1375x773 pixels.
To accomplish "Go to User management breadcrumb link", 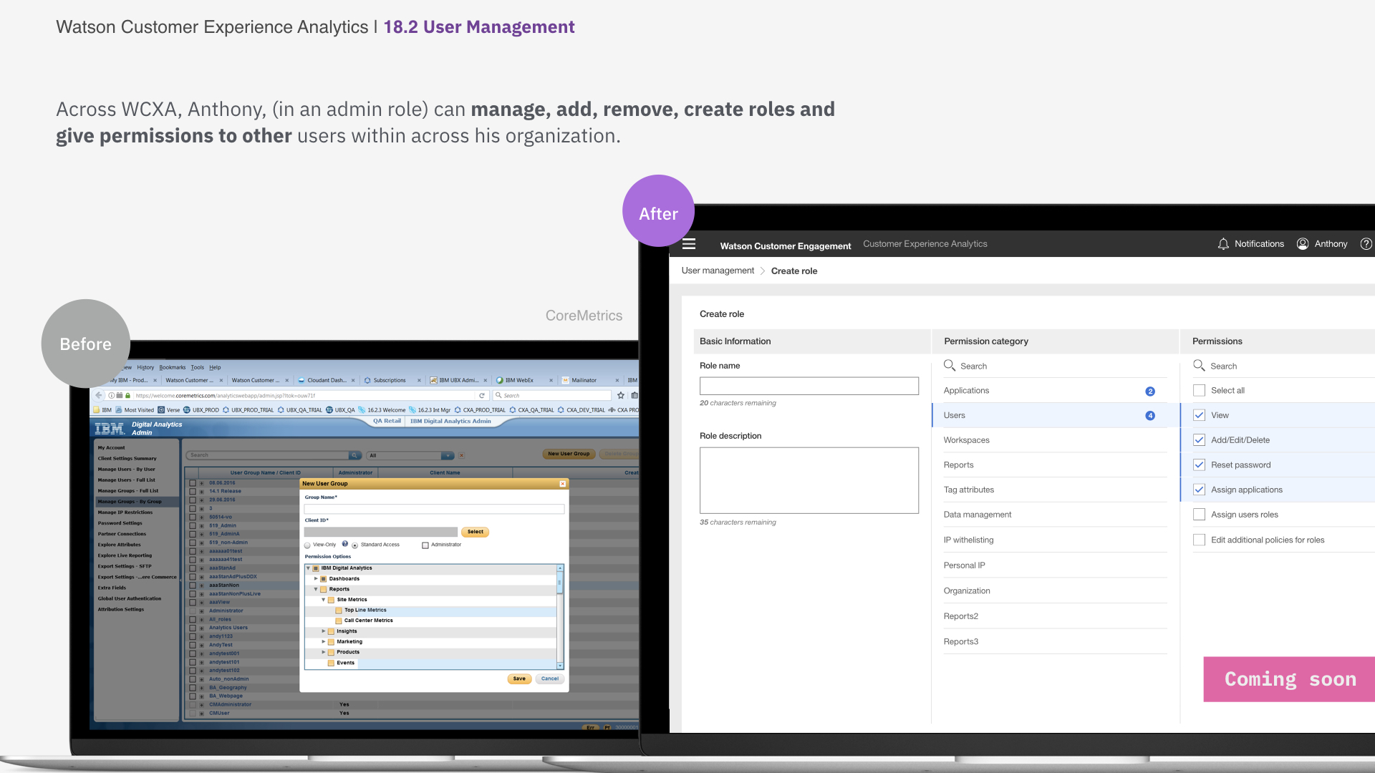I will click(718, 271).
